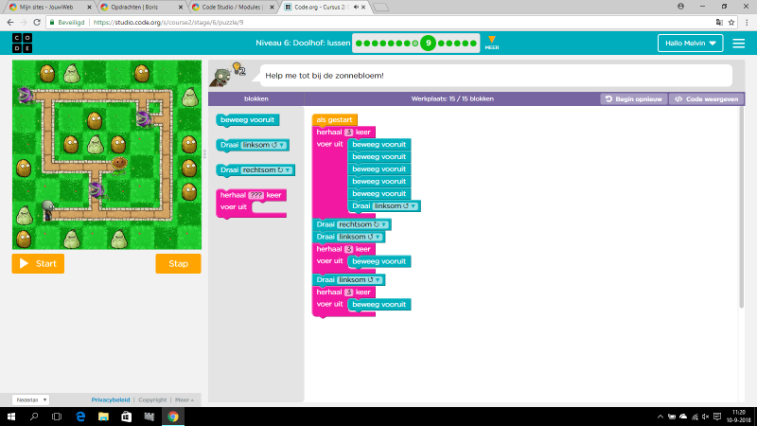Click the workspace vertical scrollbar

pyautogui.click(x=742, y=207)
